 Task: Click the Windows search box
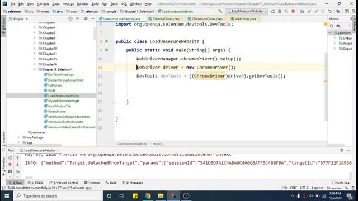coord(58,196)
